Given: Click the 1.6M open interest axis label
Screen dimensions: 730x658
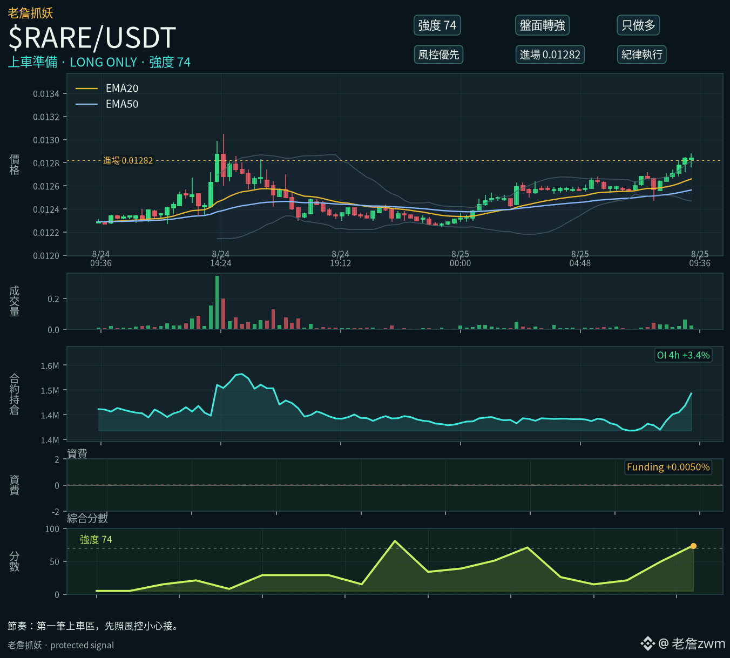Looking at the screenshot, I should pyautogui.click(x=50, y=366).
